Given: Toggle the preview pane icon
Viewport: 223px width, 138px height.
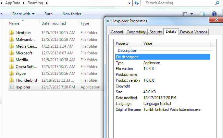Looking at the screenshot, I should tap(203, 14).
